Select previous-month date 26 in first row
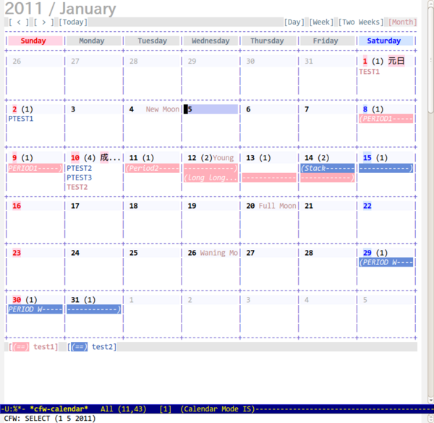The image size is (434, 423). tap(17, 62)
